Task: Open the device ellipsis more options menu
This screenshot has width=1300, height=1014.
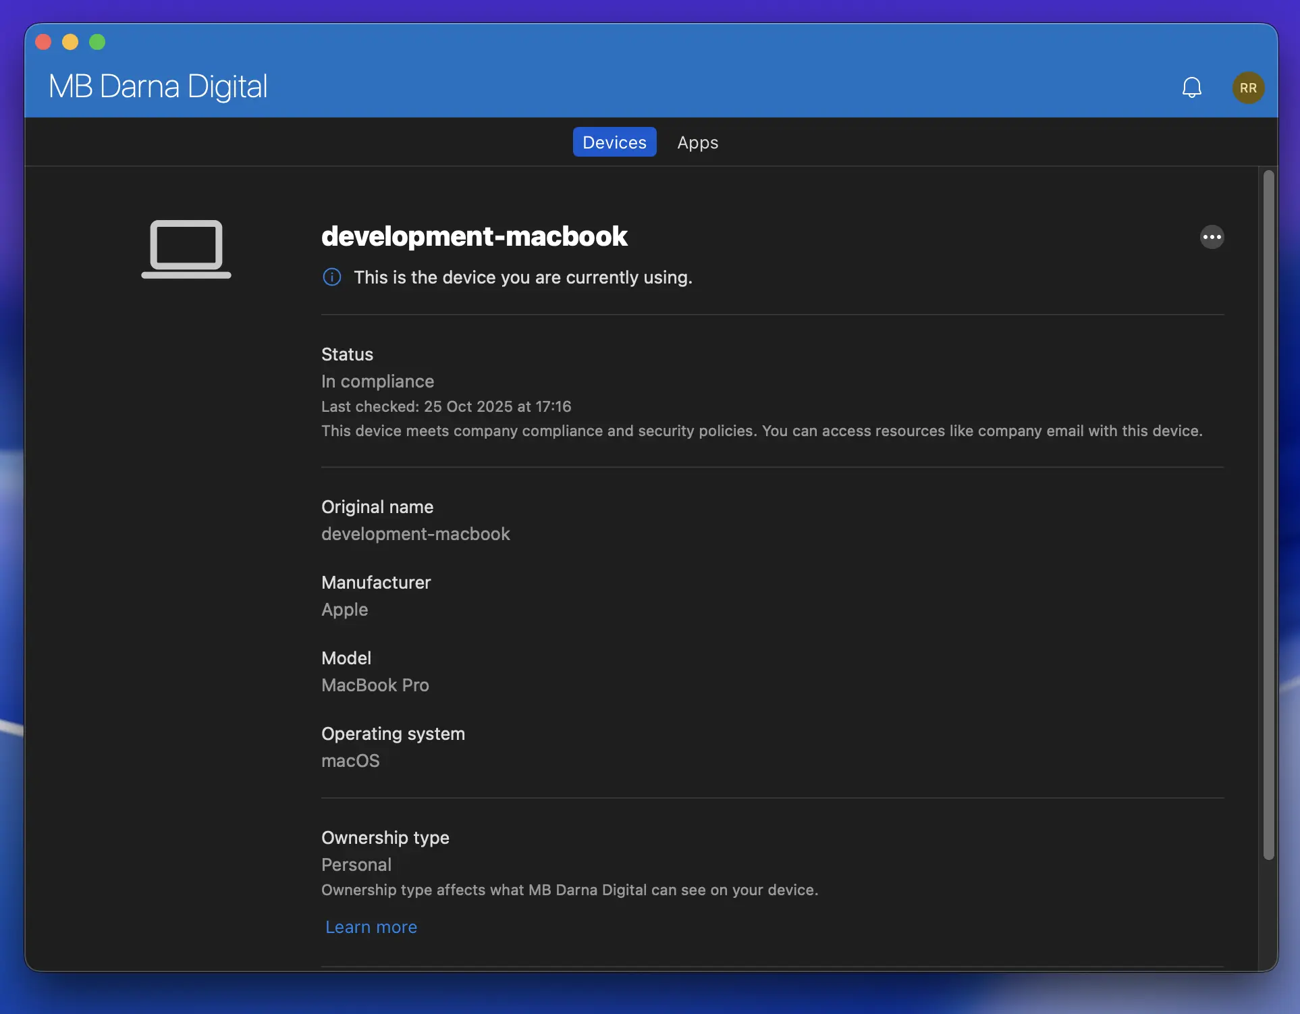Action: [1212, 237]
